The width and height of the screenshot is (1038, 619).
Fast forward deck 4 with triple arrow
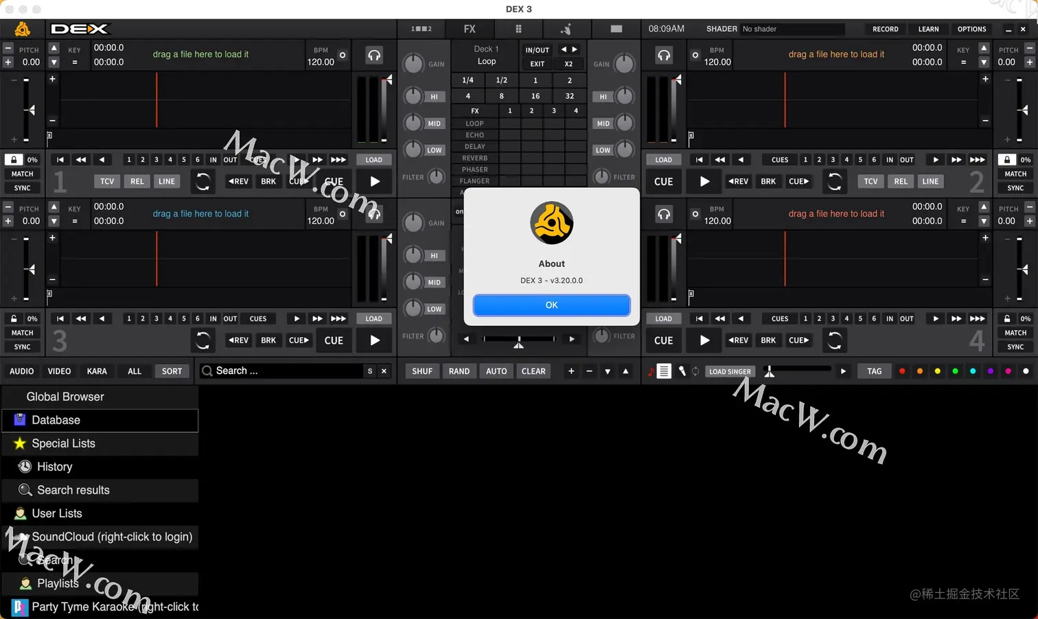(977, 319)
